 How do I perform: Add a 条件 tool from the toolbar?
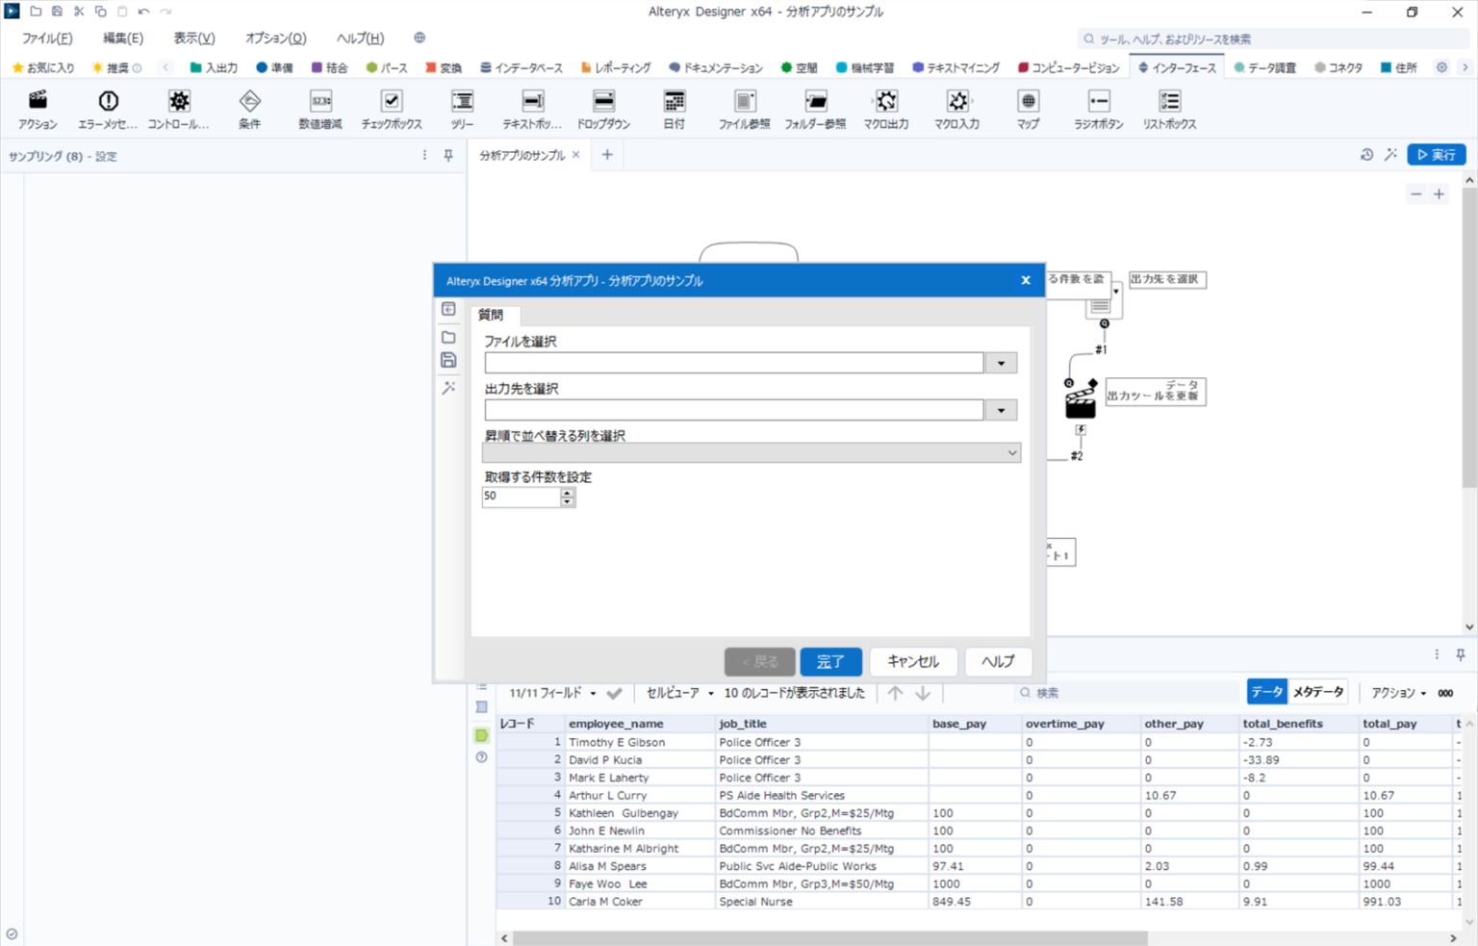pos(249,108)
